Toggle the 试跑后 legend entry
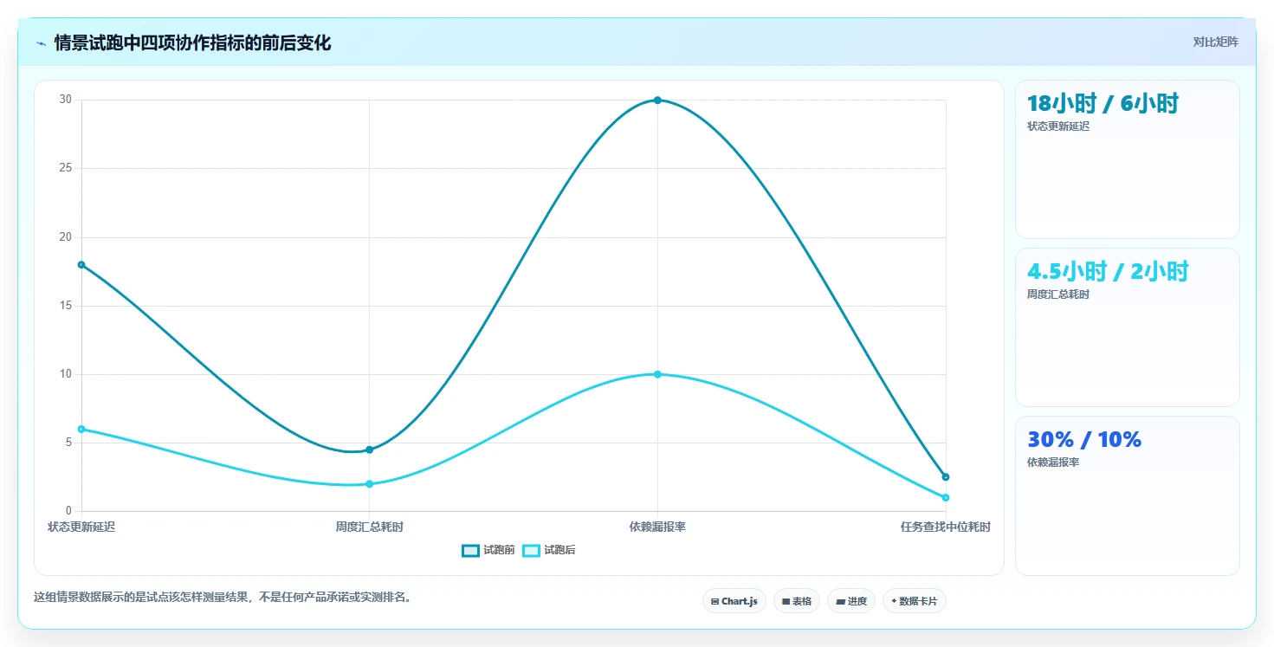The image size is (1274, 647). 549,550
